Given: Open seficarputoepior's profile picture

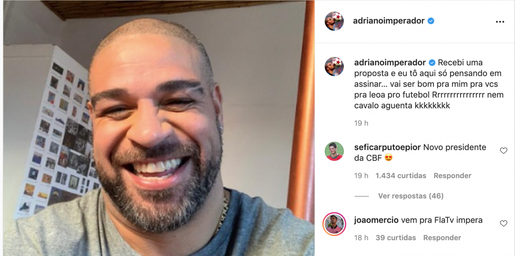Looking at the screenshot, I should coord(334,151).
